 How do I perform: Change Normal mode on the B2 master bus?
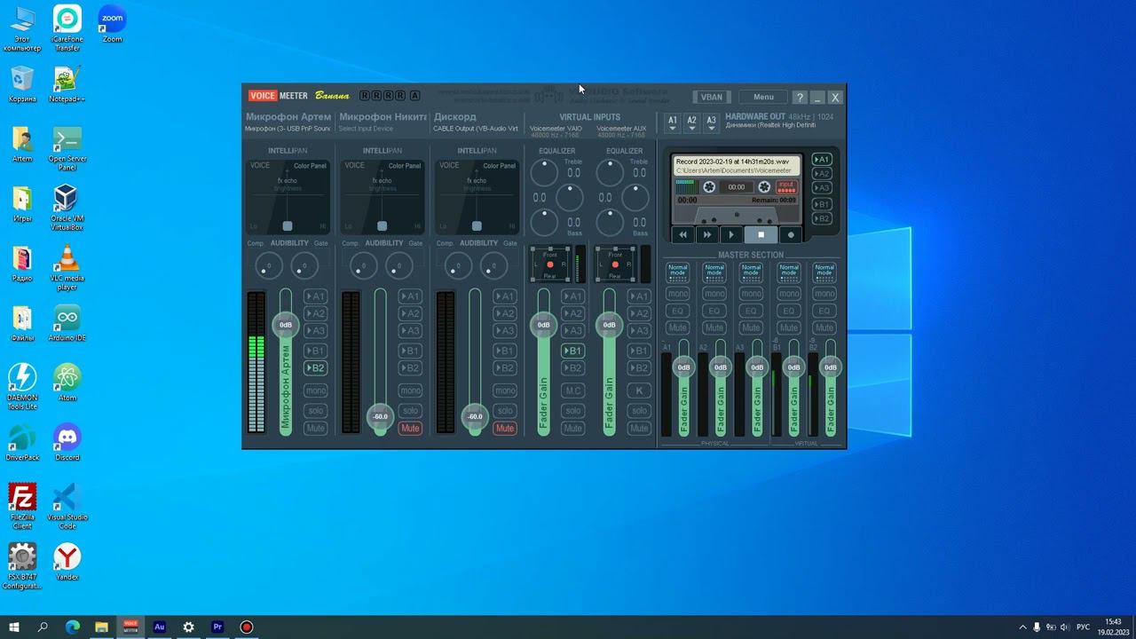pyautogui.click(x=824, y=272)
